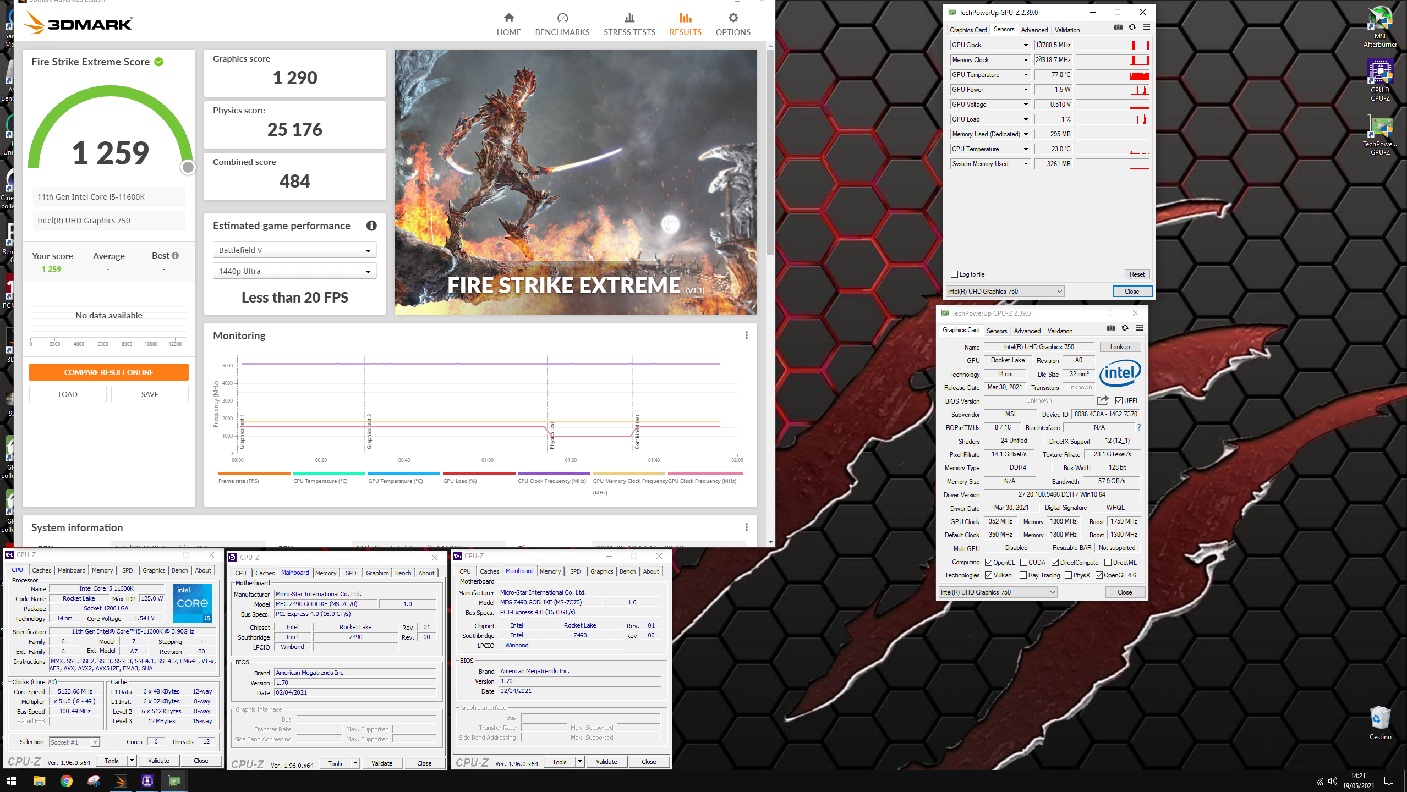
Task: Click the CPU Clock Frequency purple legend swatch
Action: (x=554, y=474)
